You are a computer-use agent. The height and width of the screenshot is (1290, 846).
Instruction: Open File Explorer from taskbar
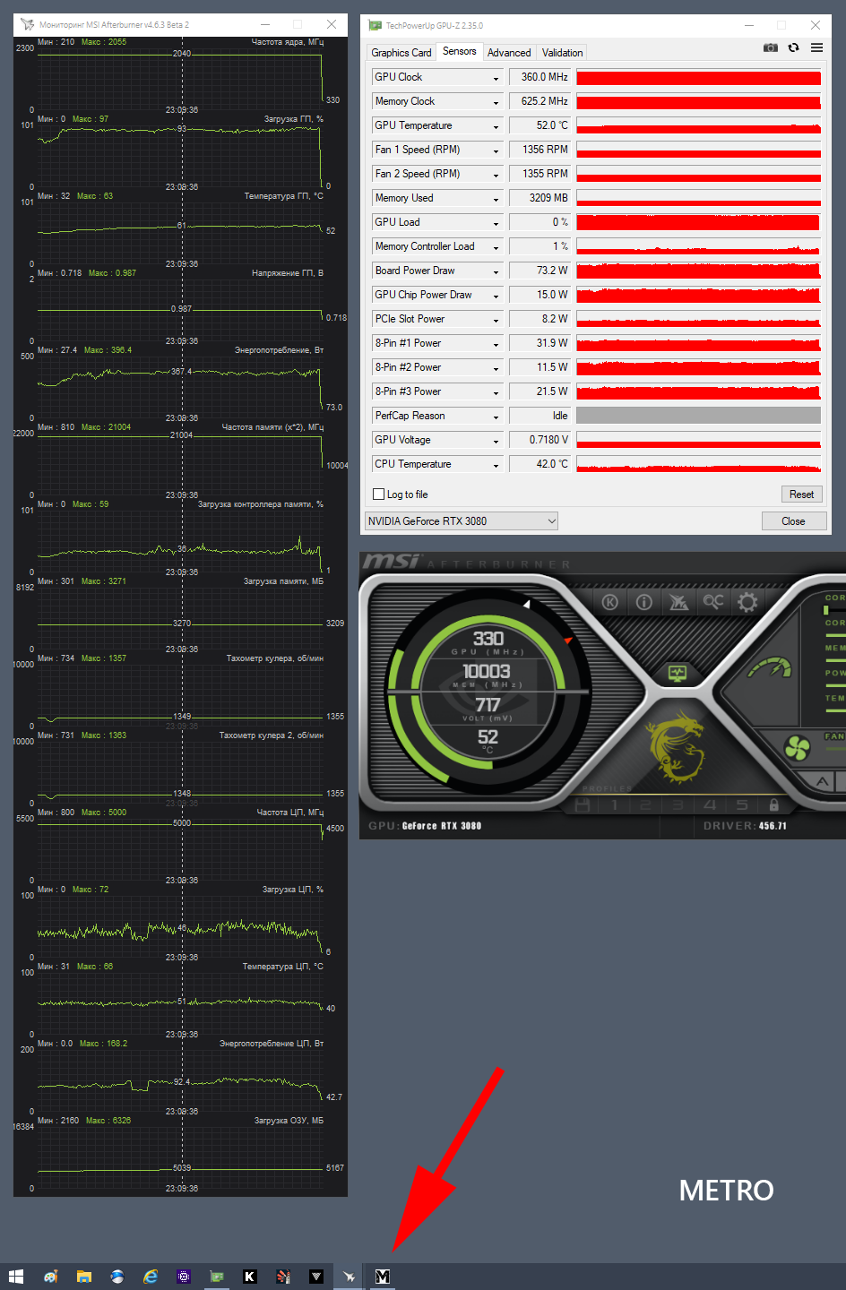(x=83, y=1277)
